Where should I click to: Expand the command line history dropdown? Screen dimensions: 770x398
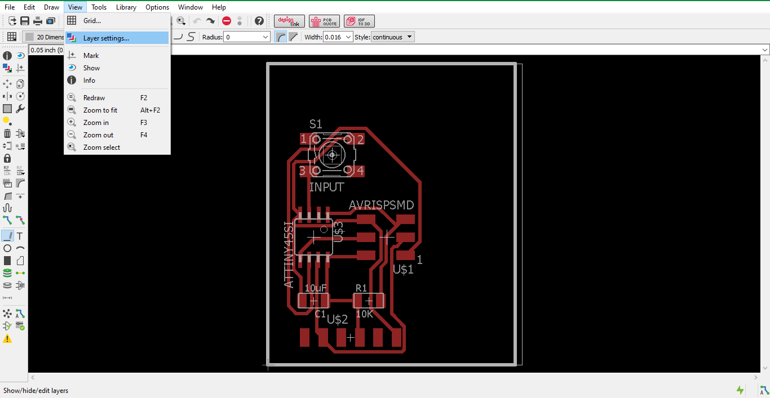[765, 50]
